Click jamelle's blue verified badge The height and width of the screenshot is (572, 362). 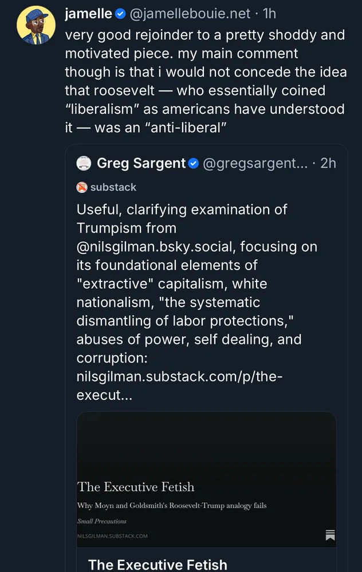(120, 14)
